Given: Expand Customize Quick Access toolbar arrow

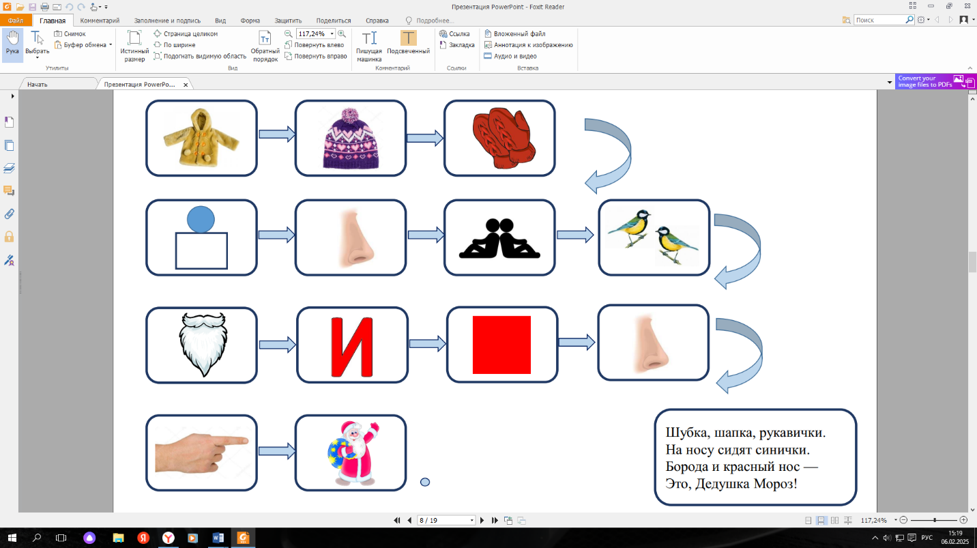Looking at the screenshot, I should pyautogui.click(x=106, y=7).
